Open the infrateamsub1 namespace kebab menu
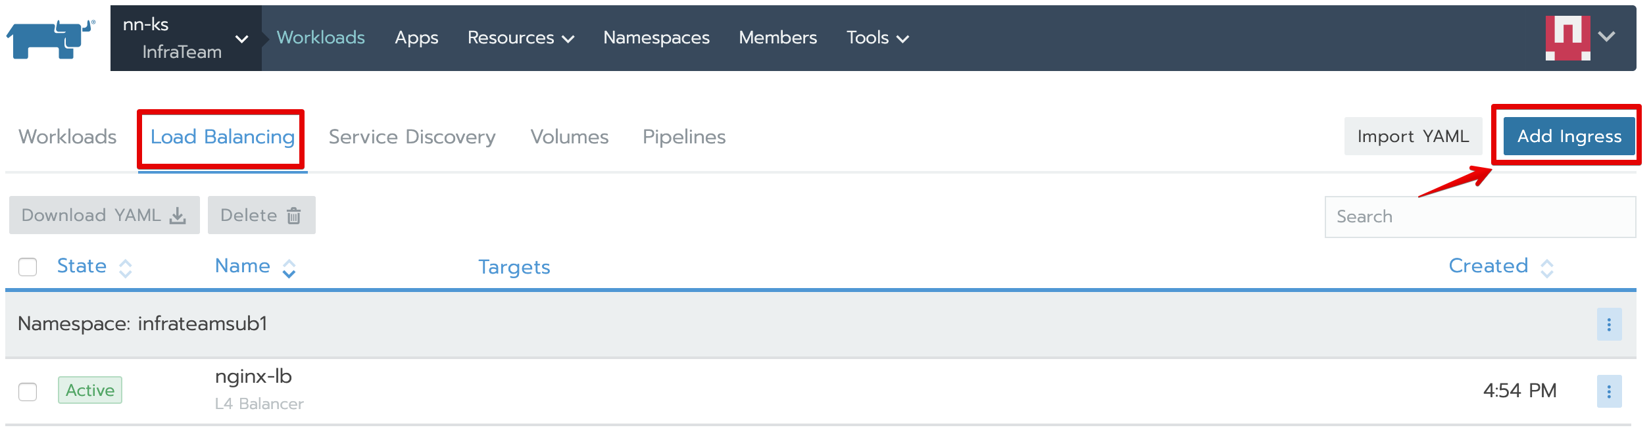 click(1609, 325)
